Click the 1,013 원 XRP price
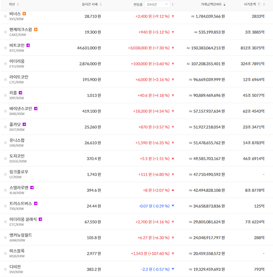 (x=94, y=96)
